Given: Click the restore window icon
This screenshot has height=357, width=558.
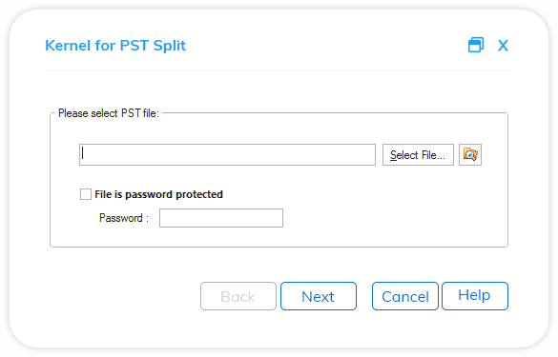Looking at the screenshot, I should pos(476,45).
